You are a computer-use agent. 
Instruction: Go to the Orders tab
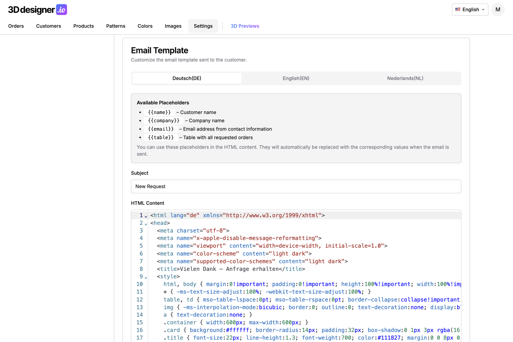[16, 26]
